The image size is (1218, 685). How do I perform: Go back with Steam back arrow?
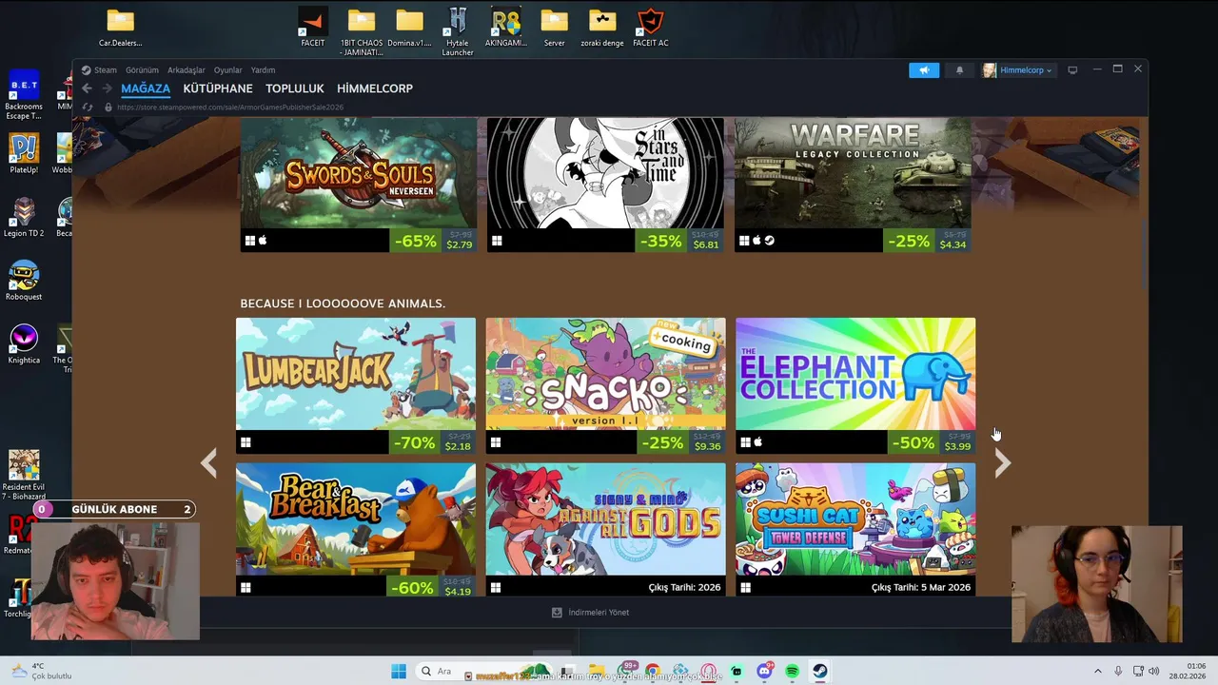point(87,88)
